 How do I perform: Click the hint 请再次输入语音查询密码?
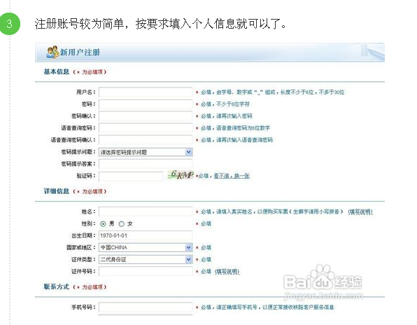tap(244, 140)
